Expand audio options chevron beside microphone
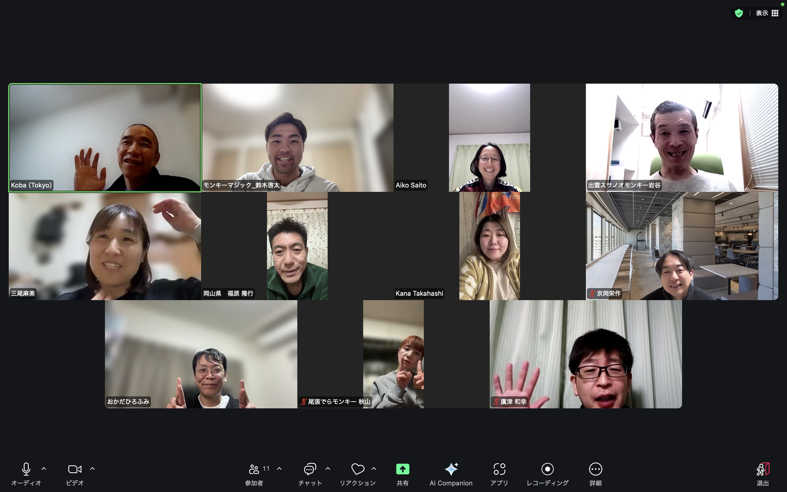Viewport: 787px width, 492px height. point(44,469)
